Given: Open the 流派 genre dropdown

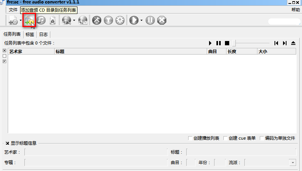Looking at the screenshot, I should tap(293, 162).
